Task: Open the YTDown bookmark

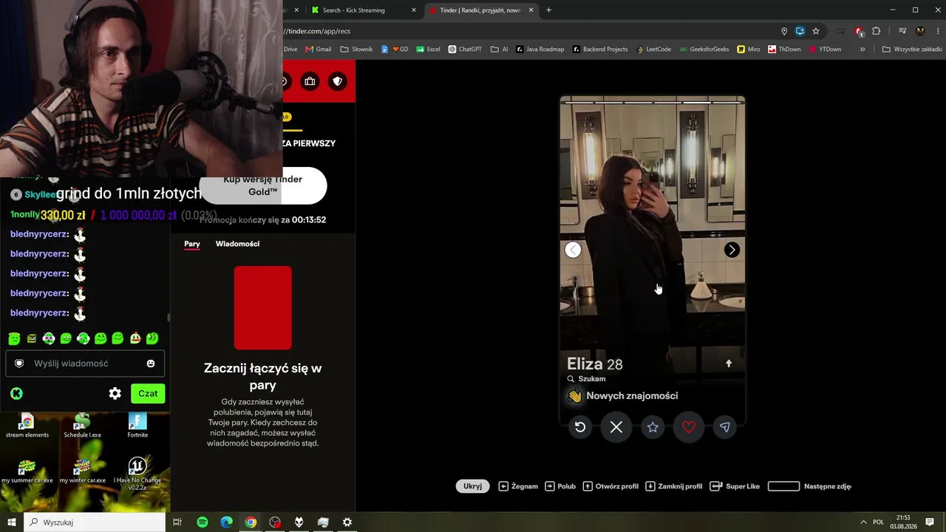Action: [825, 50]
